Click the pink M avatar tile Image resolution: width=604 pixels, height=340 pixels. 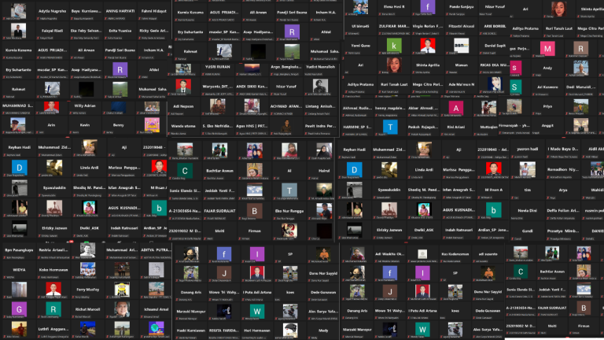pyautogui.click(x=547, y=47)
